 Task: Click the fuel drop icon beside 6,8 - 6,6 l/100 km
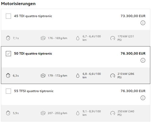click(78, 76)
